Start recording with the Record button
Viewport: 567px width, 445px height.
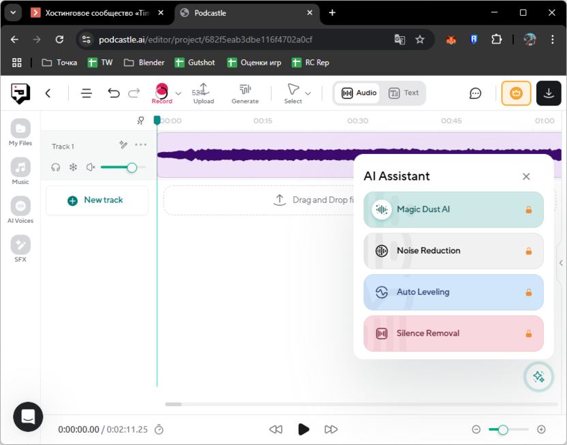click(x=162, y=93)
